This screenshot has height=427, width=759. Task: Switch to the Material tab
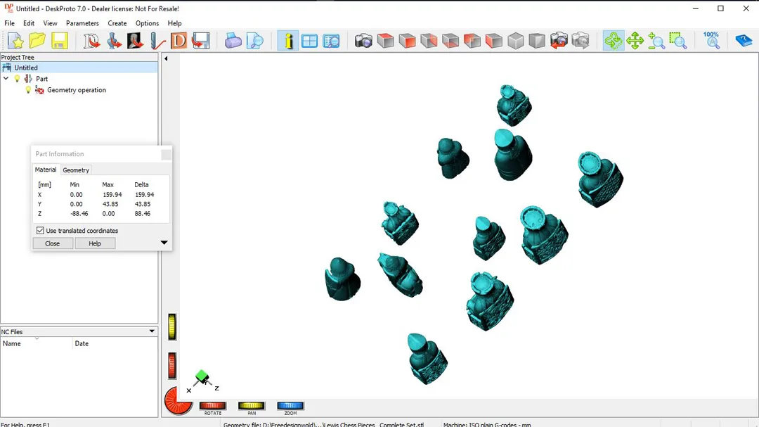point(46,170)
